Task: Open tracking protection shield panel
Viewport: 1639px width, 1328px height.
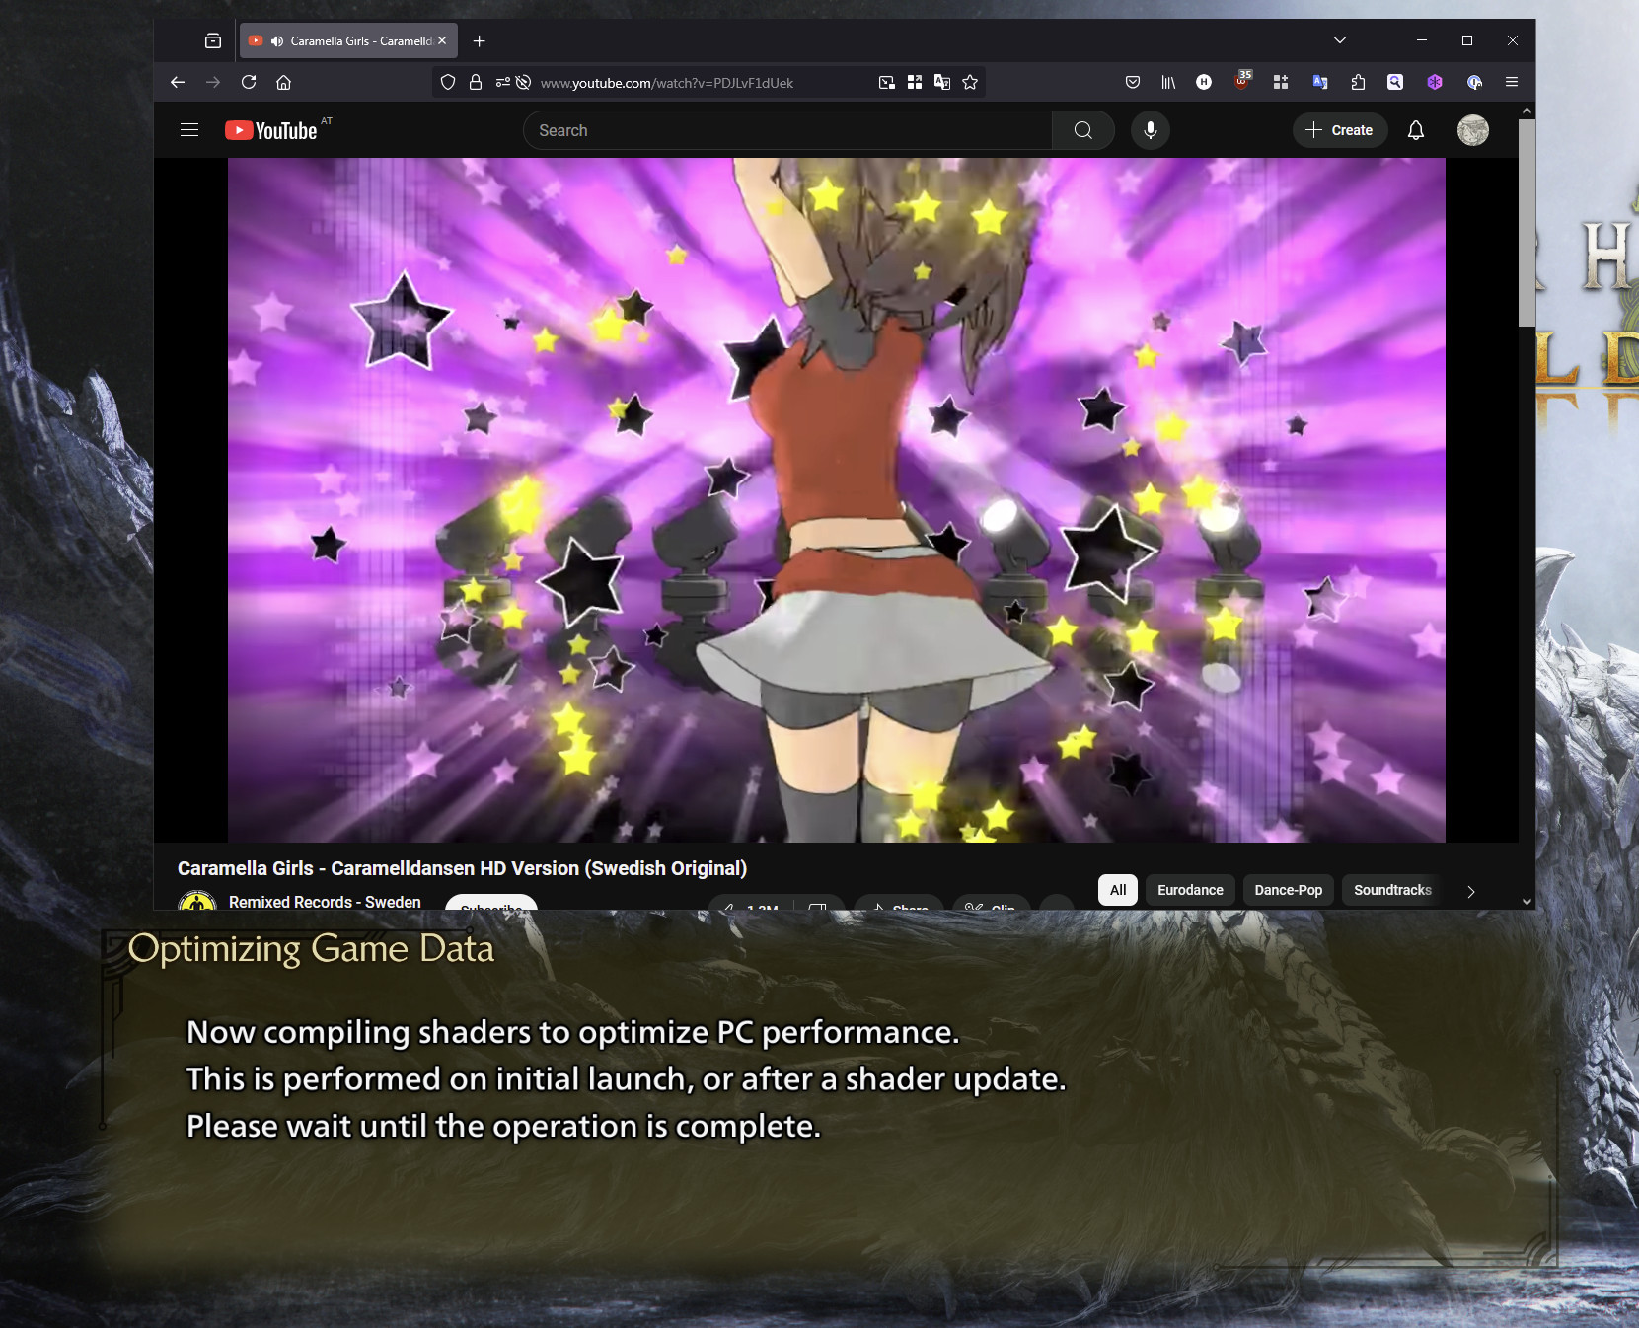Action: coord(448,83)
